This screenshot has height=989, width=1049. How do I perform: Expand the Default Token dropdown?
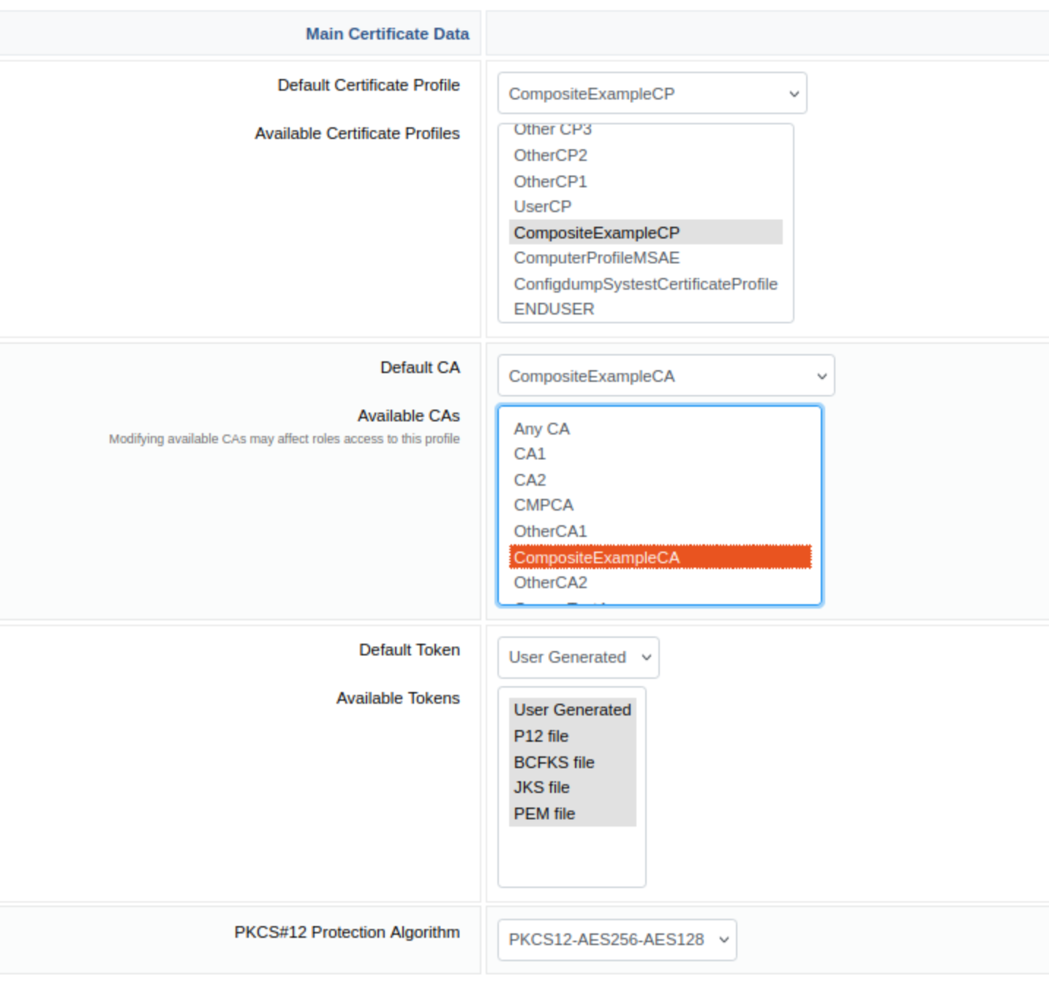click(x=577, y=657)
